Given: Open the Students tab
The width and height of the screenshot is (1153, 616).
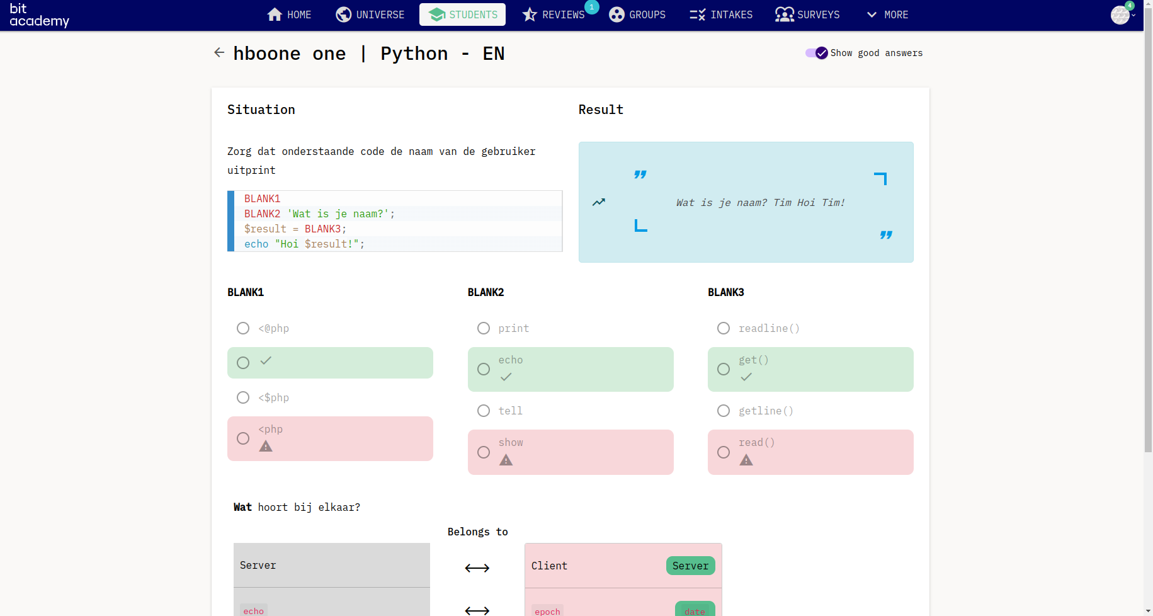Looking at the screenshot, I should [x=462, y=14].
